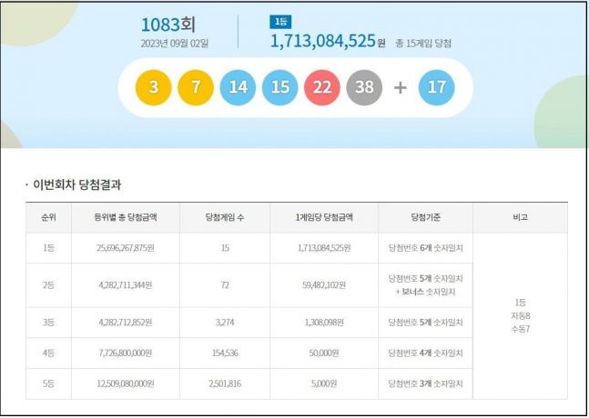
Task: Click the yellow number 3 ball
Action: tap(153, 87)
